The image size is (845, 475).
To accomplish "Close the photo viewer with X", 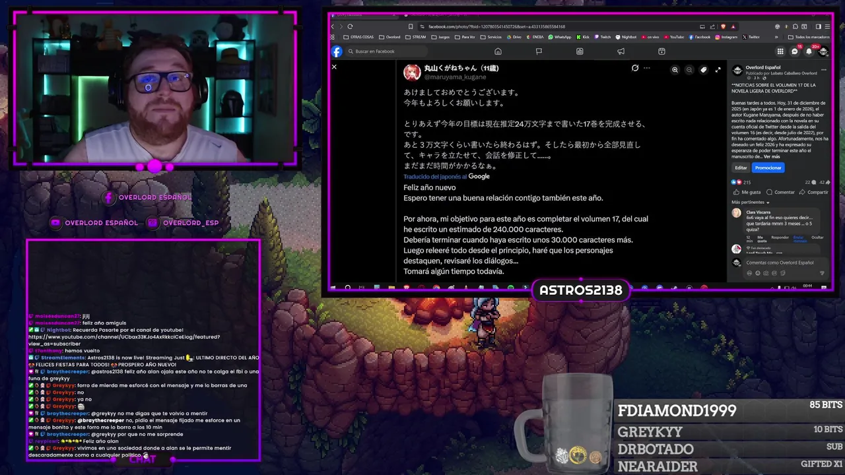I will pos(334,67).
